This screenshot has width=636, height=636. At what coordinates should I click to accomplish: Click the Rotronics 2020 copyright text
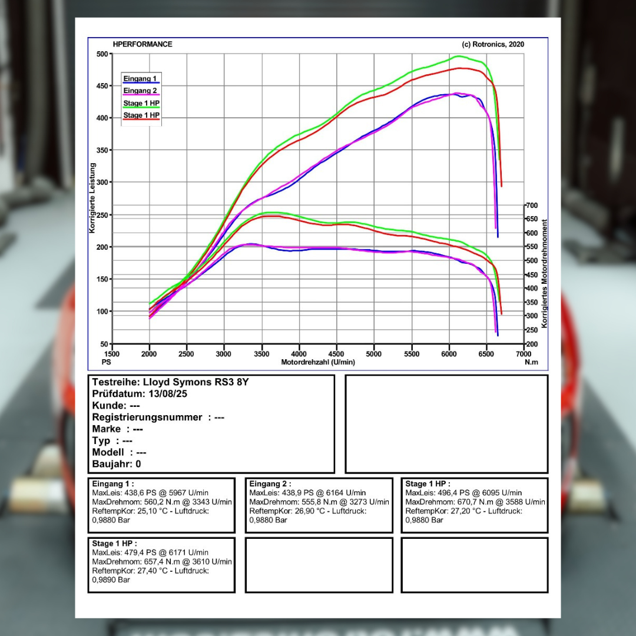click(x=493, y=44)
